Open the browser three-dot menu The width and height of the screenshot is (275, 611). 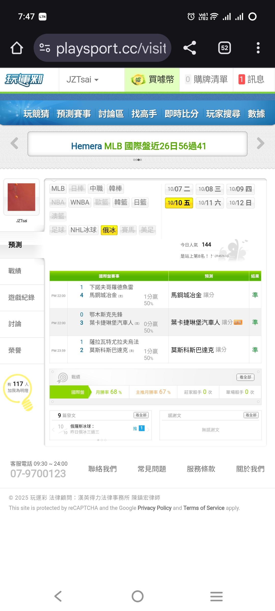[x=258, y=48]
